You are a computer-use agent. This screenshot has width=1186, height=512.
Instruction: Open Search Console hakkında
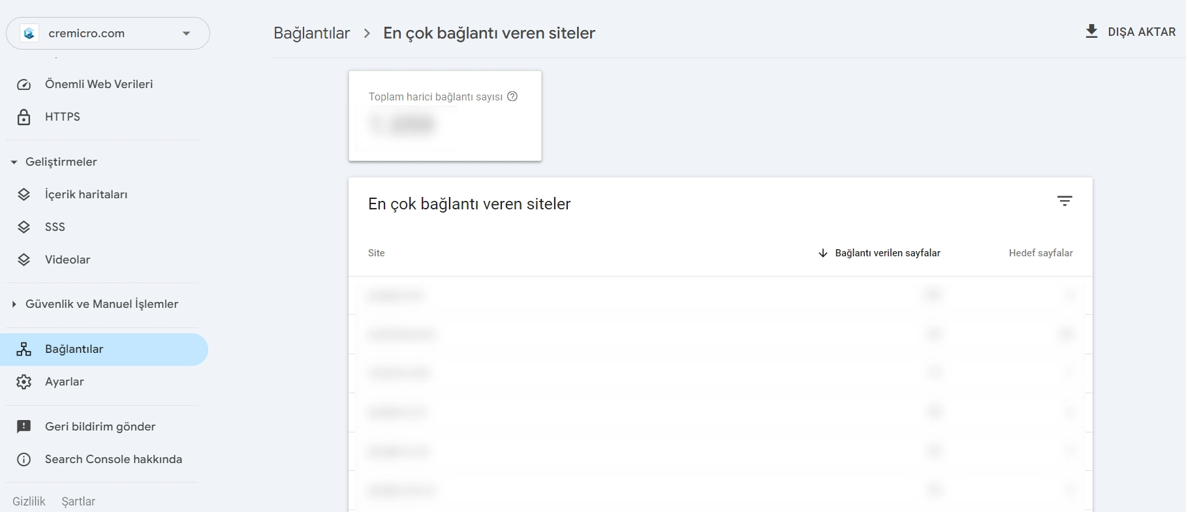114,459
